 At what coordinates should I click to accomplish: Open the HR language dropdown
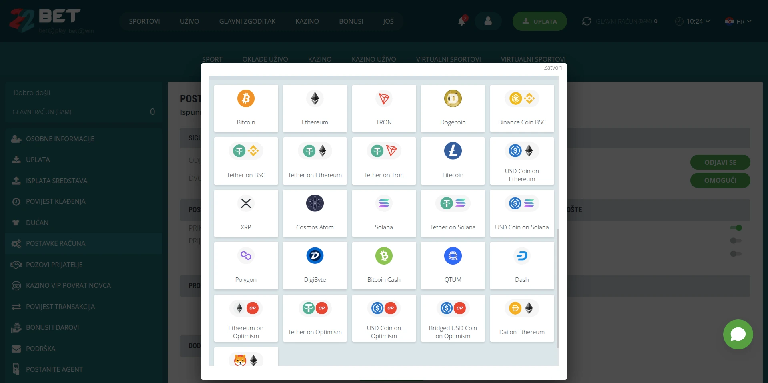tap(738, 22)
